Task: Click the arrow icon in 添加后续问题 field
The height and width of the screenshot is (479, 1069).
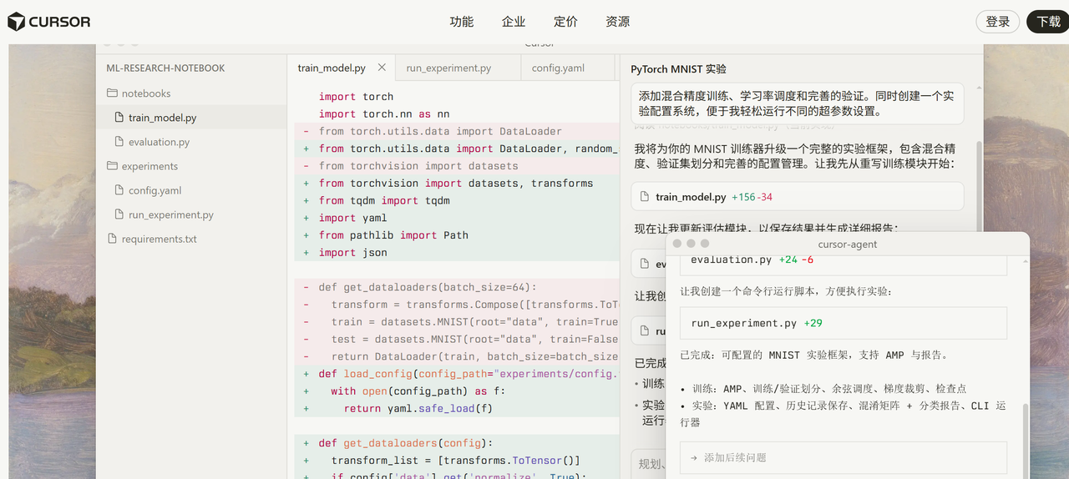Action: pos(693,457)
